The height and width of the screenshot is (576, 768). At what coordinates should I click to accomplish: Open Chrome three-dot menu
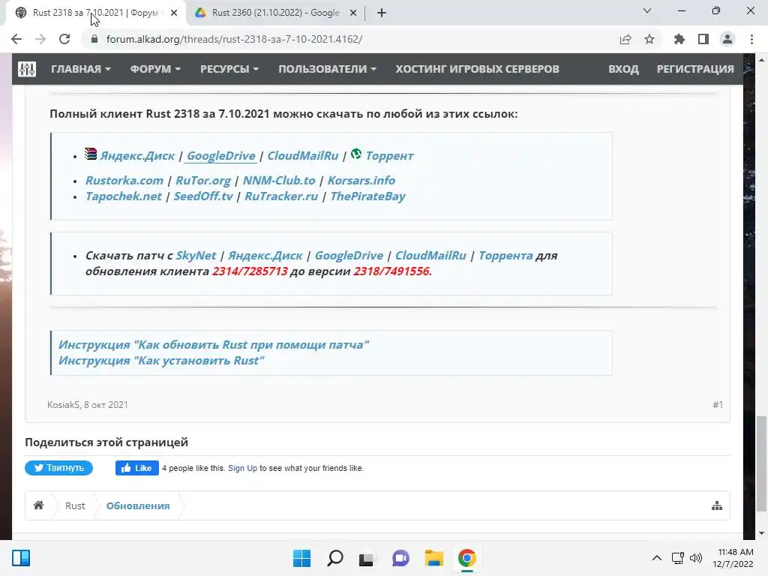click(x=751, y=39)
